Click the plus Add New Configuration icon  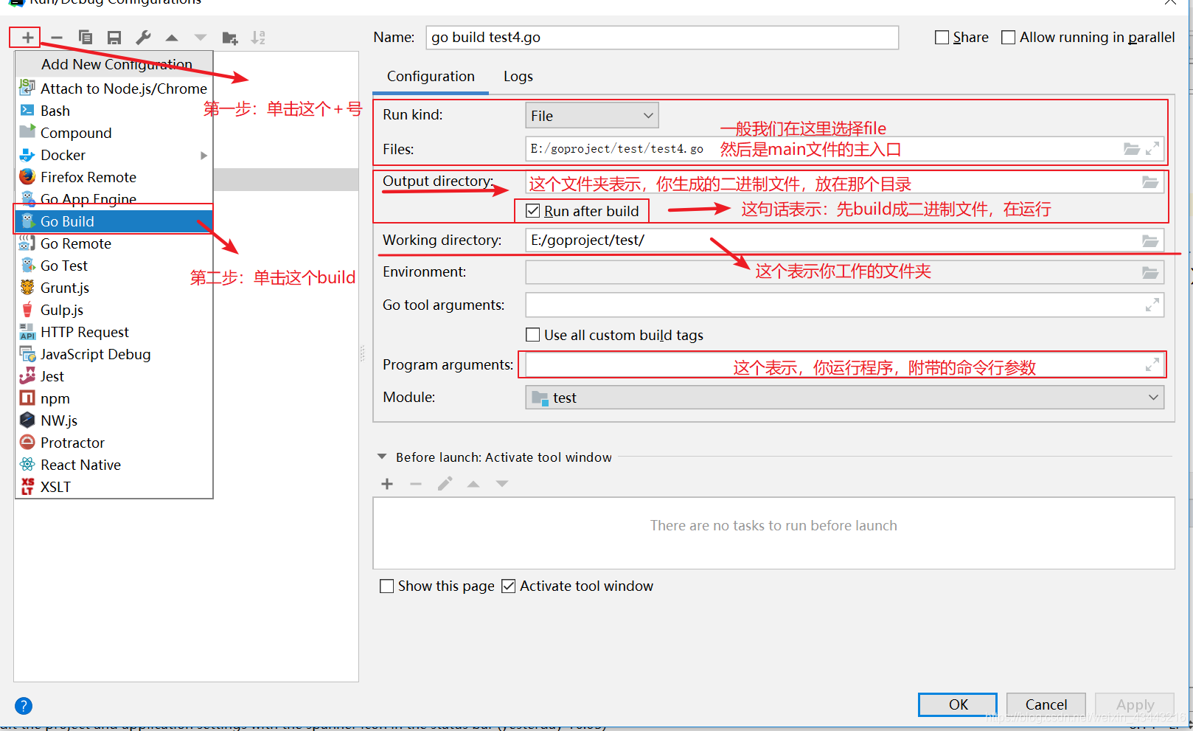click(27, 38)
